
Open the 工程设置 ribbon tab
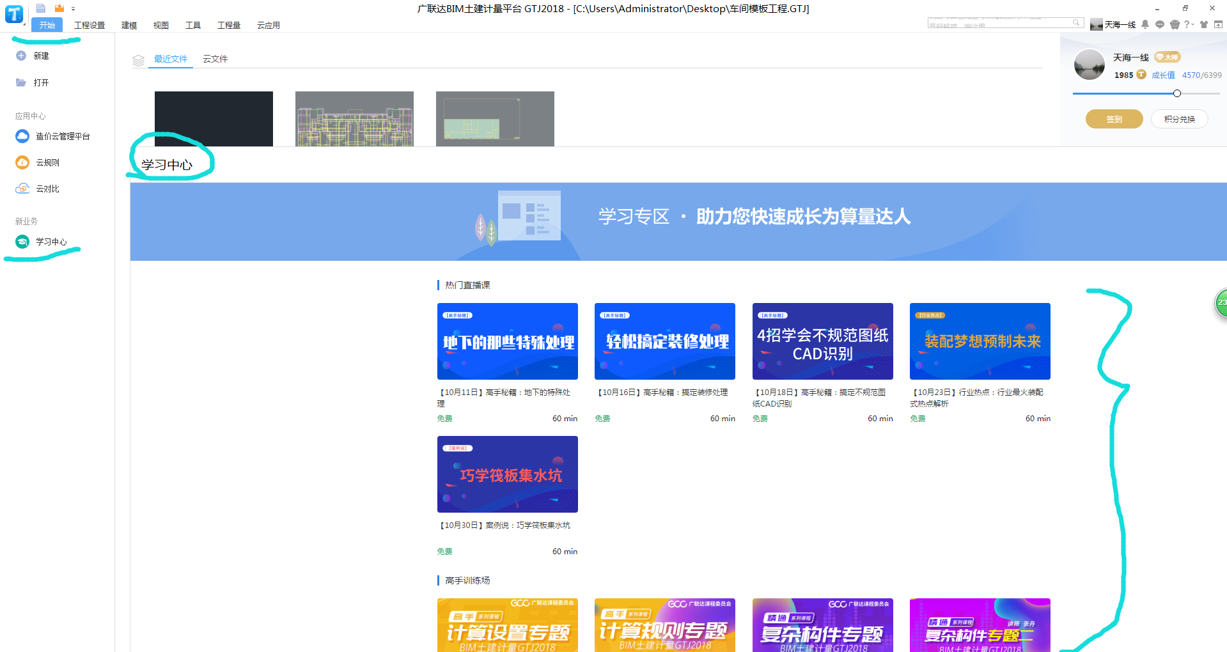coord(90,25)
